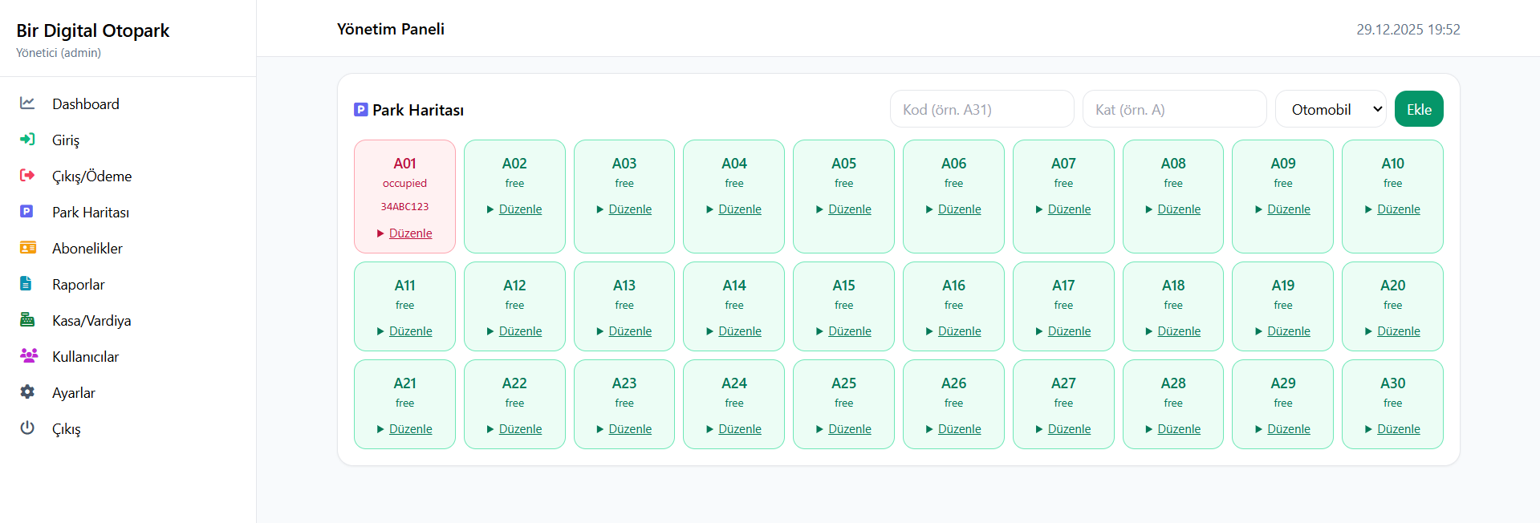This screenshot has width=1540, height=523.
Task: Click the Abonelikler card icon
Action: click(x=27, y=248)
